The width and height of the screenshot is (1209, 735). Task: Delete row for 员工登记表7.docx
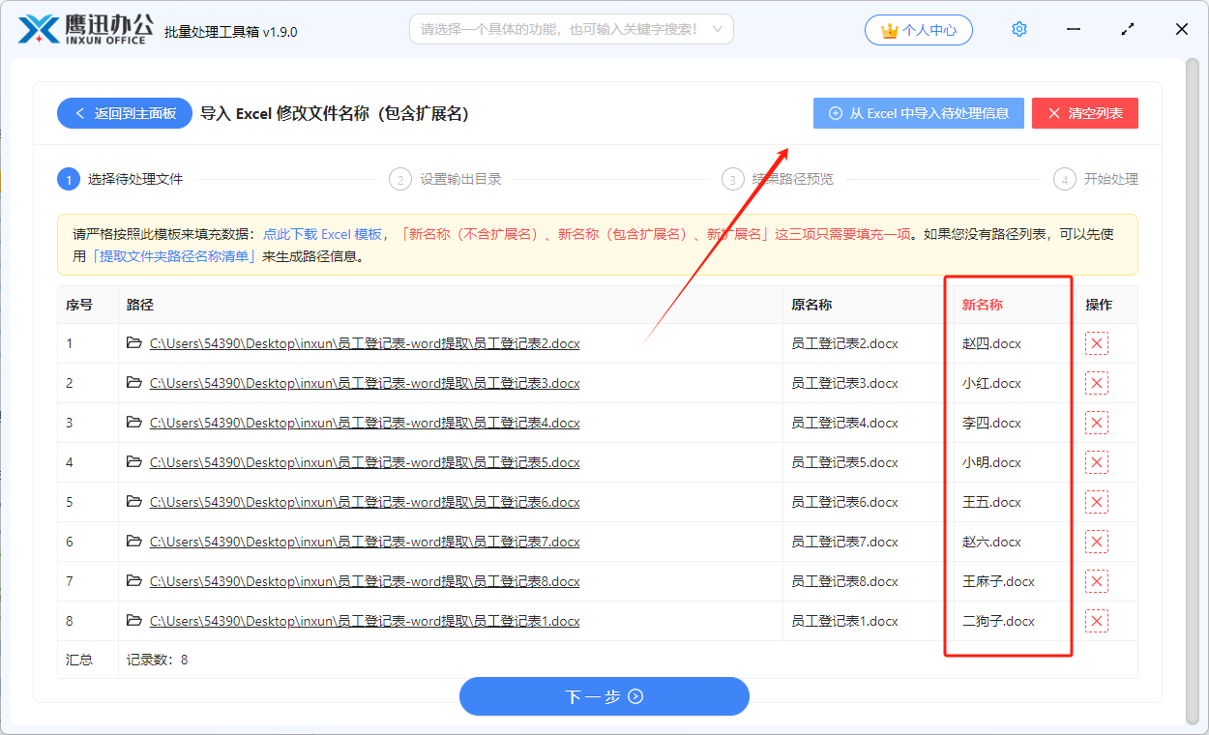click(1097, 542)
